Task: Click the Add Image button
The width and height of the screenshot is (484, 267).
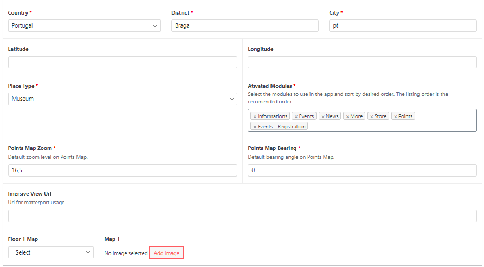Action: [x=166, y=253]
